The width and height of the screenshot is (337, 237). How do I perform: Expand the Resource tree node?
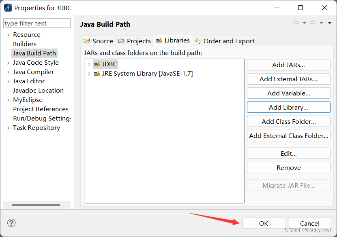(x=8, y=35)
